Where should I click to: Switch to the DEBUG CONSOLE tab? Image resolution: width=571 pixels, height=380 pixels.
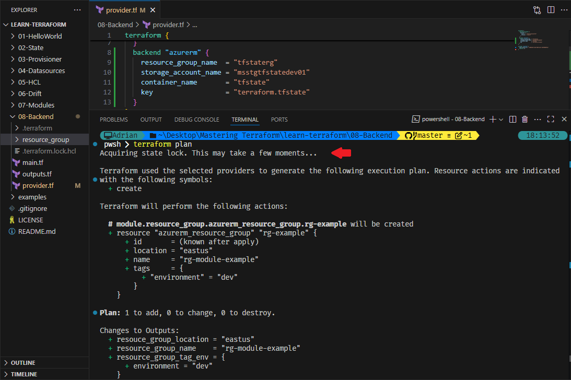pos(196,120)
